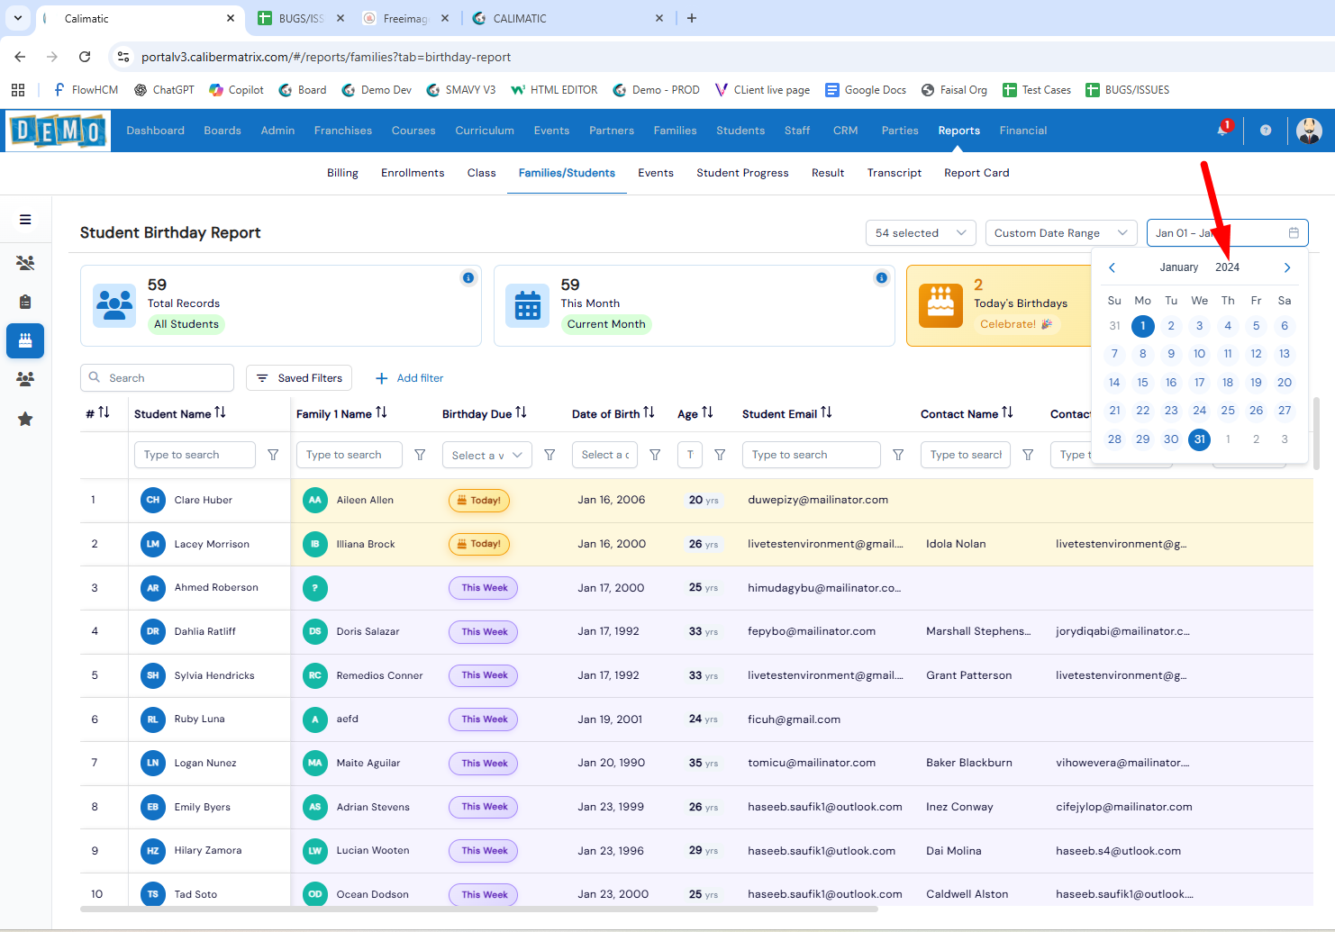Select the star icon in left sidebar
This screenshot has height=932, width=1335.
click(x=25, y=419)
